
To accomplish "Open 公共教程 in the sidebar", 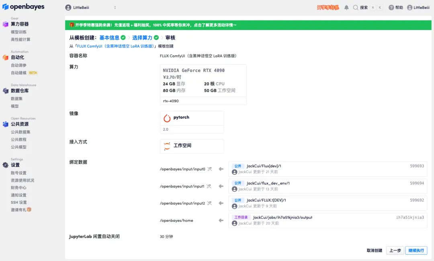I will coord(18,140).
